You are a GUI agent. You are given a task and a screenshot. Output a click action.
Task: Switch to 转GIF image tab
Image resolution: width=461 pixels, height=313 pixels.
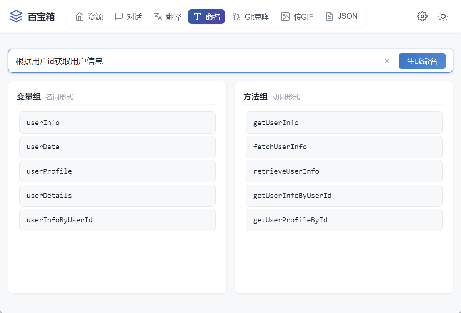[x=297, y=17]
